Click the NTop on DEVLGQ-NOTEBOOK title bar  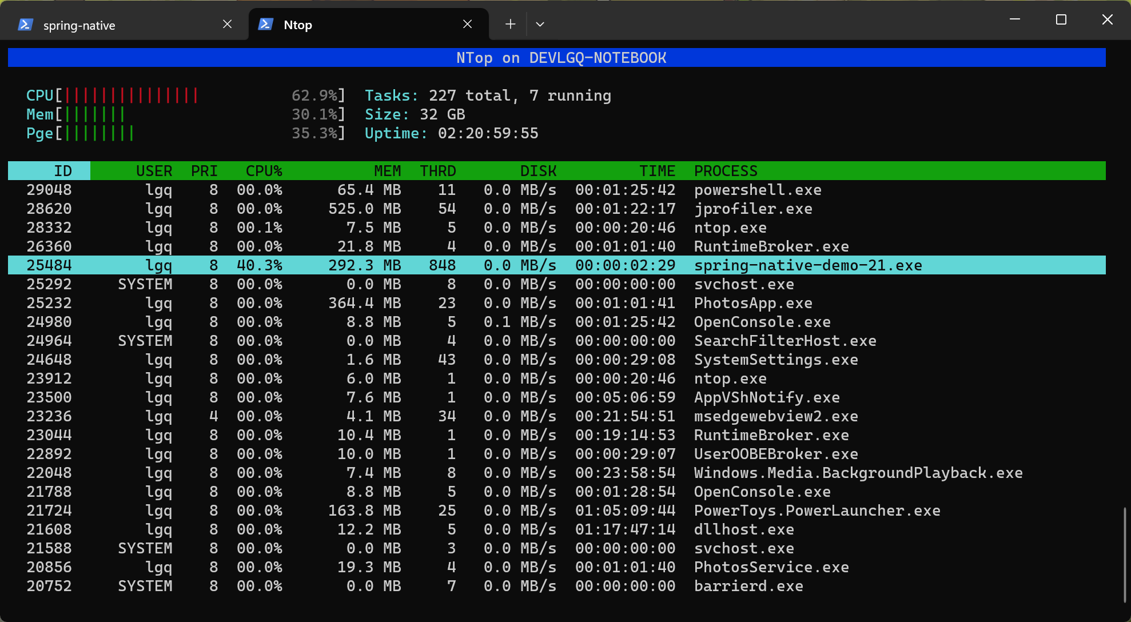coord(557,58)
